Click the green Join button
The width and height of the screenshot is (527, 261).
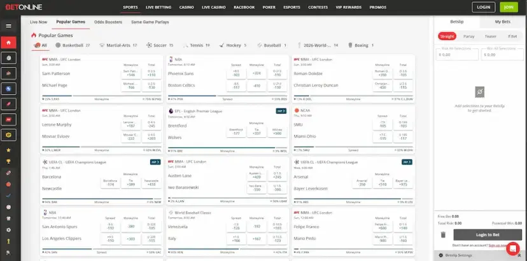coord(509,7)
